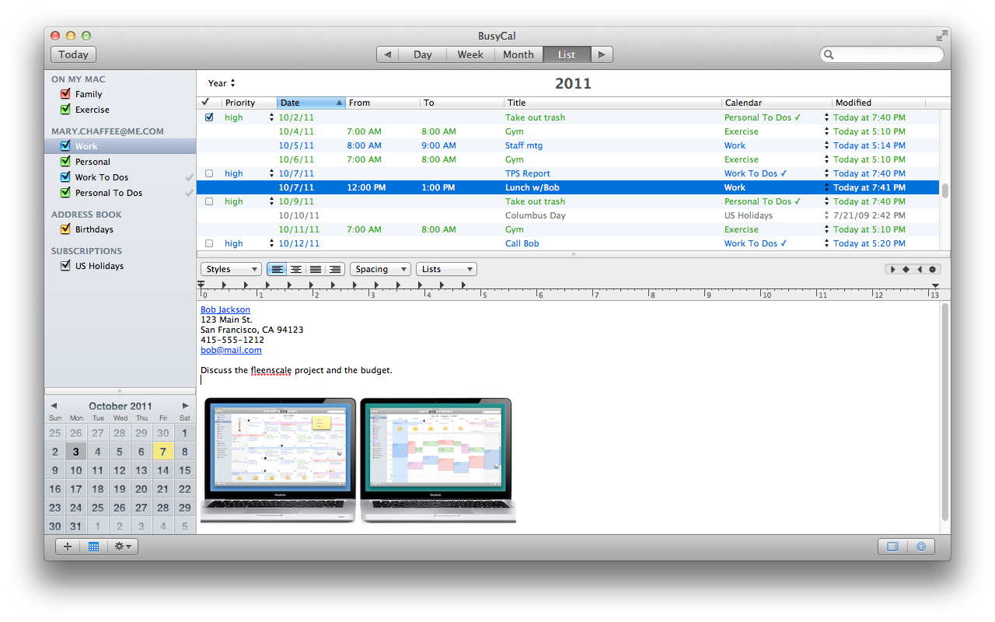Click the right margin marker on ruler

[x=936, y=285]
